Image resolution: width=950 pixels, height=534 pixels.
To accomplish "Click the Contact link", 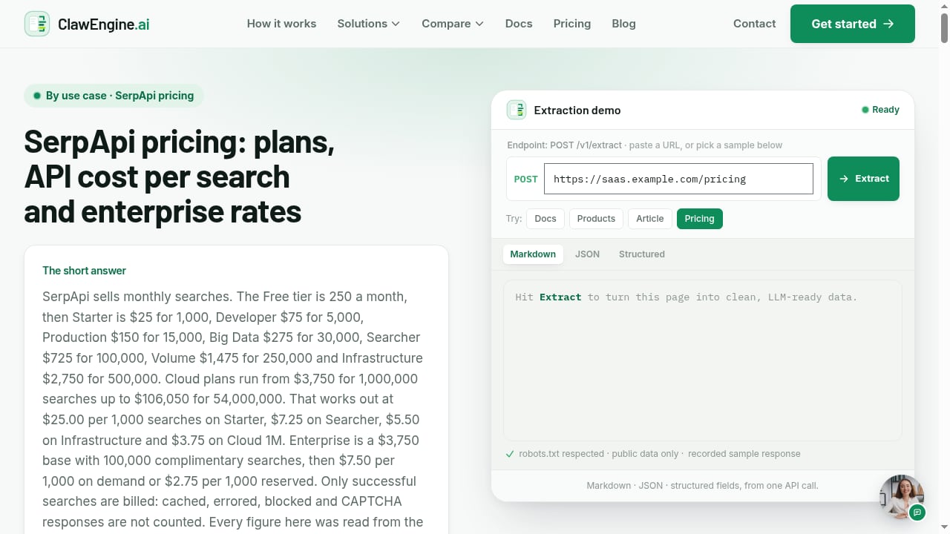I will [754, 24].
